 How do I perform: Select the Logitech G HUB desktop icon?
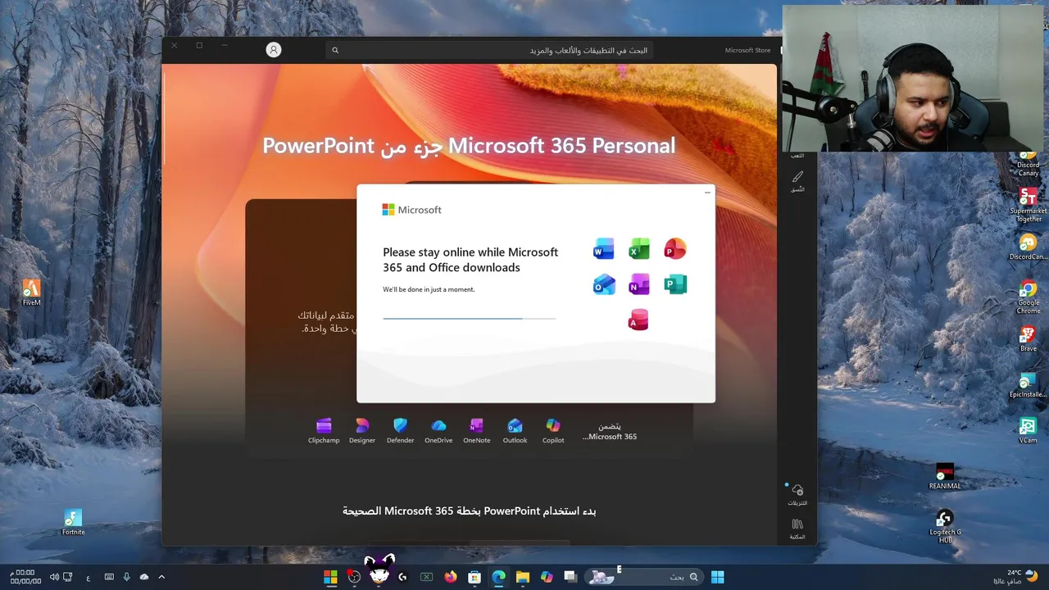[945, 527]
